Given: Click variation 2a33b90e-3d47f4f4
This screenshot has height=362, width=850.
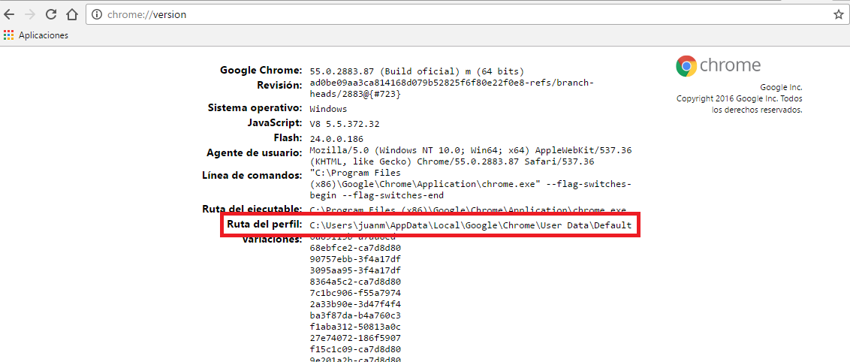Looking at the screenshot, I should click(355, 304).
